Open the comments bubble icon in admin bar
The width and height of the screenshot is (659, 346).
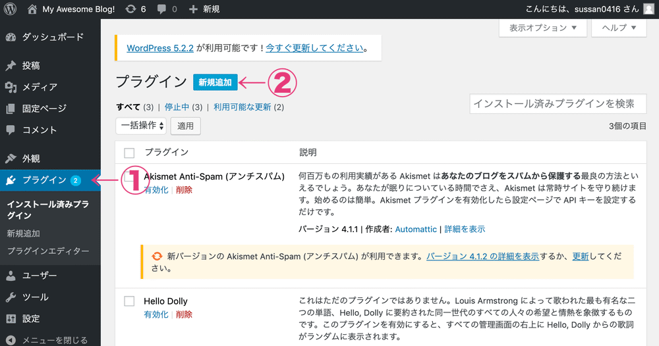click(161, 9)
